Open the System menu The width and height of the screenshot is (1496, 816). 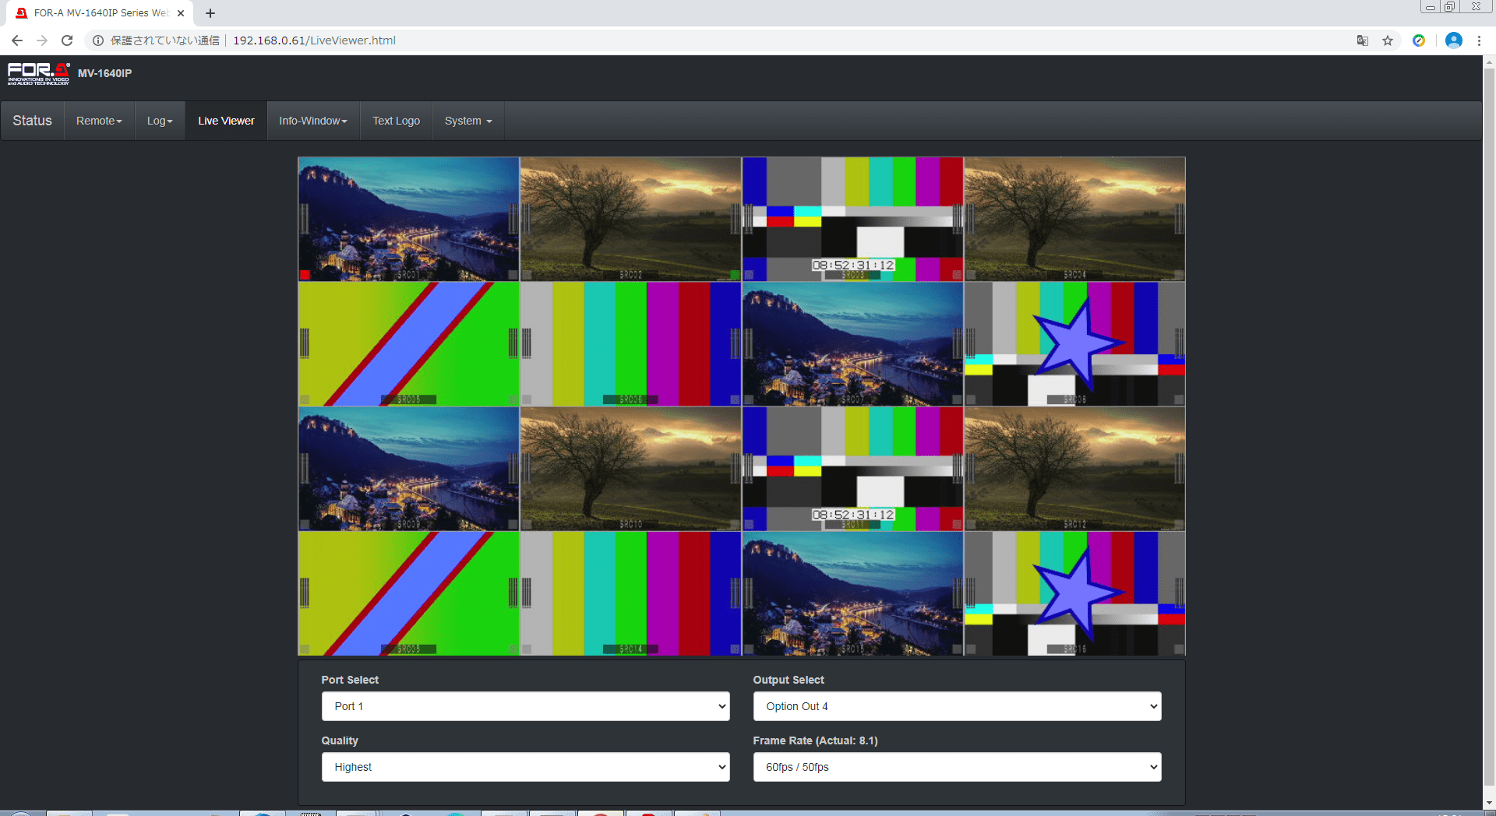pyautogui.click(x=468, y=121)
